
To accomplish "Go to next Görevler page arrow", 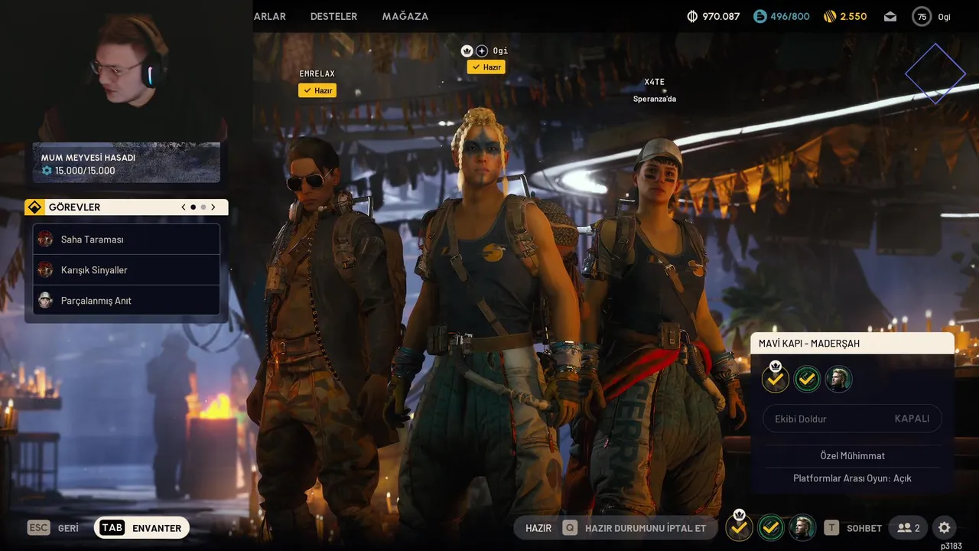I will [213, 207].
